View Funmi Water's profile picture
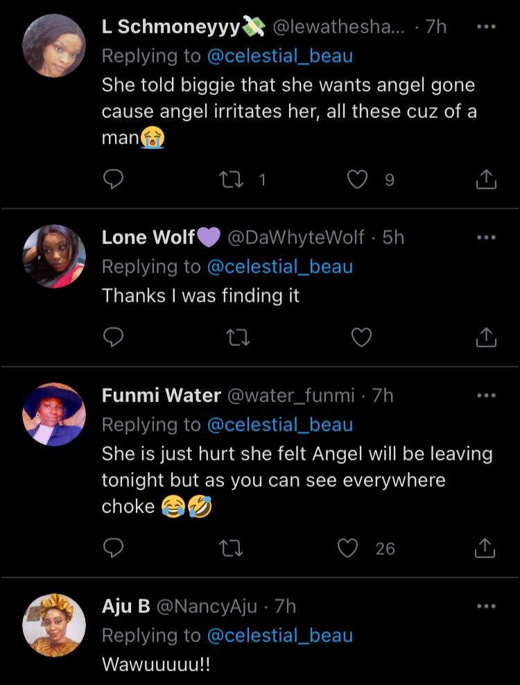 tap(54, 414)
